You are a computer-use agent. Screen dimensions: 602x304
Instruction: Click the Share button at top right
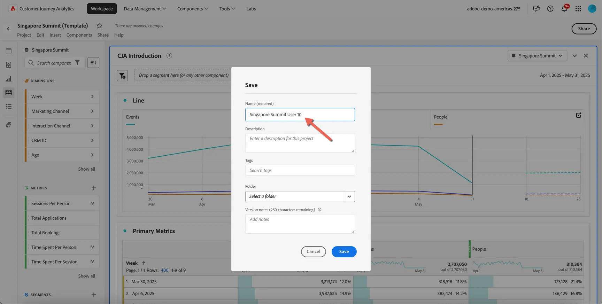point(584,29)
